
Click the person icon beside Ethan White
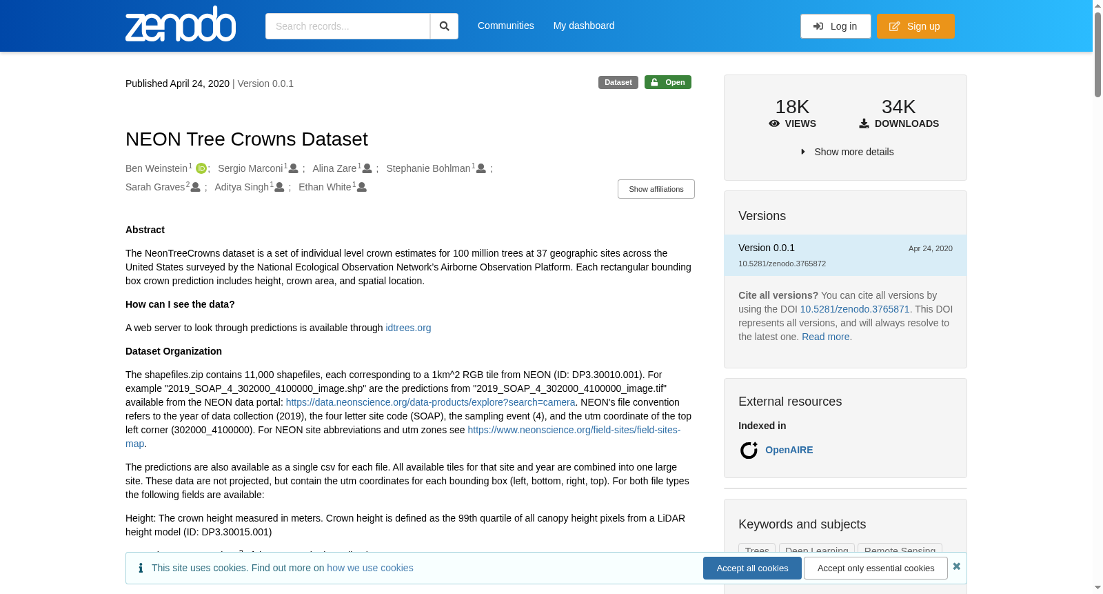pos(362,187)
